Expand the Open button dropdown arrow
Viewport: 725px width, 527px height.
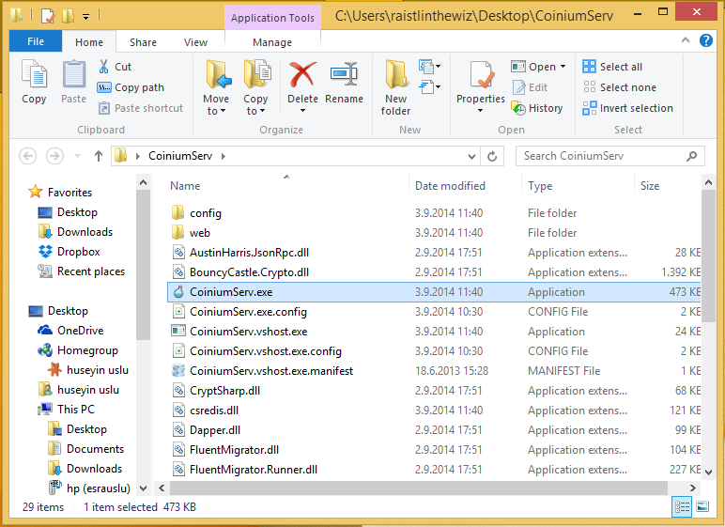[563, 67]
